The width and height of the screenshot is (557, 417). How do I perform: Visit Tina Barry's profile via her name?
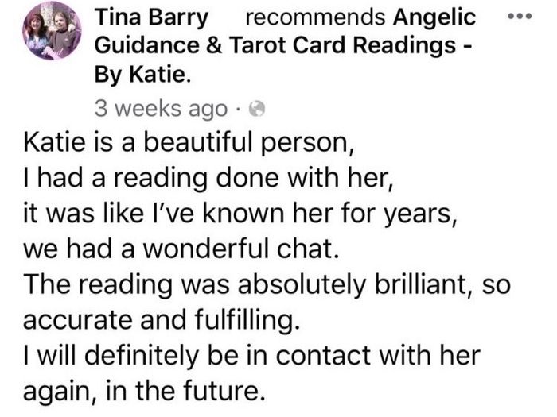pos(151,17)
